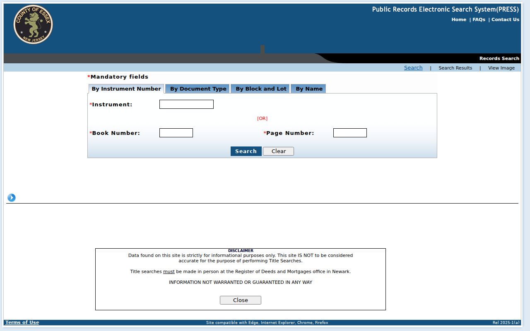
Task: Focus the Instrument input field
Action: click(x=186, y=104)
